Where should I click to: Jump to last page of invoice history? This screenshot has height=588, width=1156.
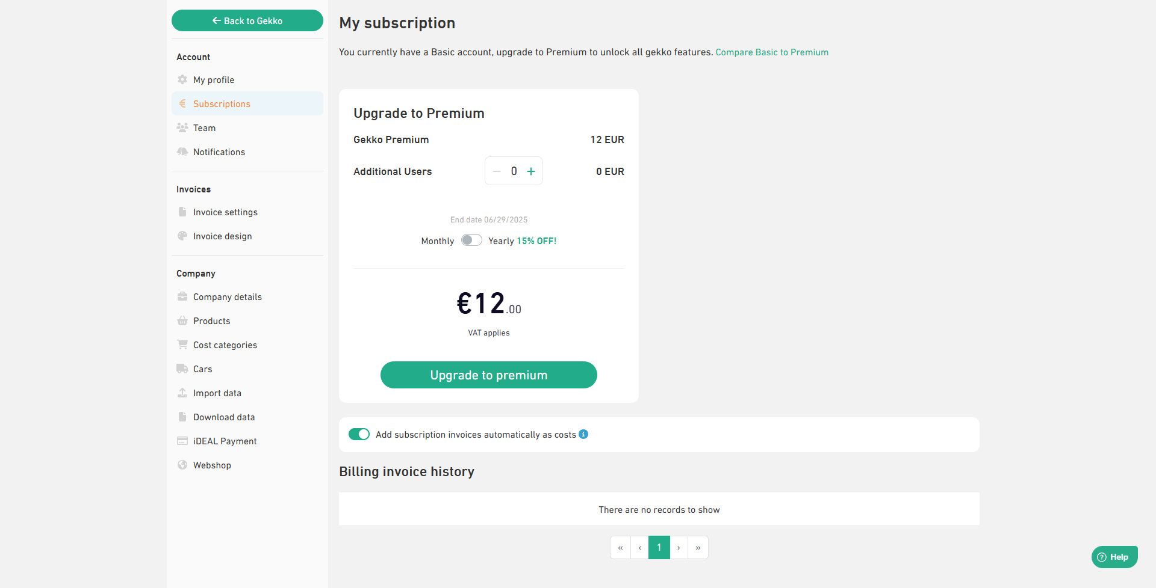pos(698,548)
